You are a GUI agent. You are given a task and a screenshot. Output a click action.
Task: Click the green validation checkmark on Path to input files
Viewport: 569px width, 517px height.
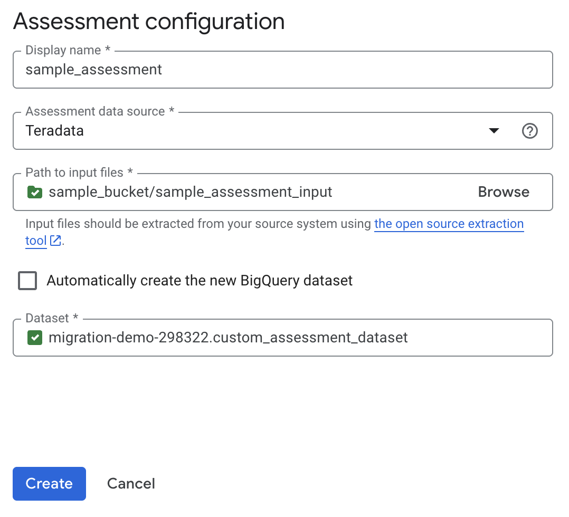tap(34, 192)
